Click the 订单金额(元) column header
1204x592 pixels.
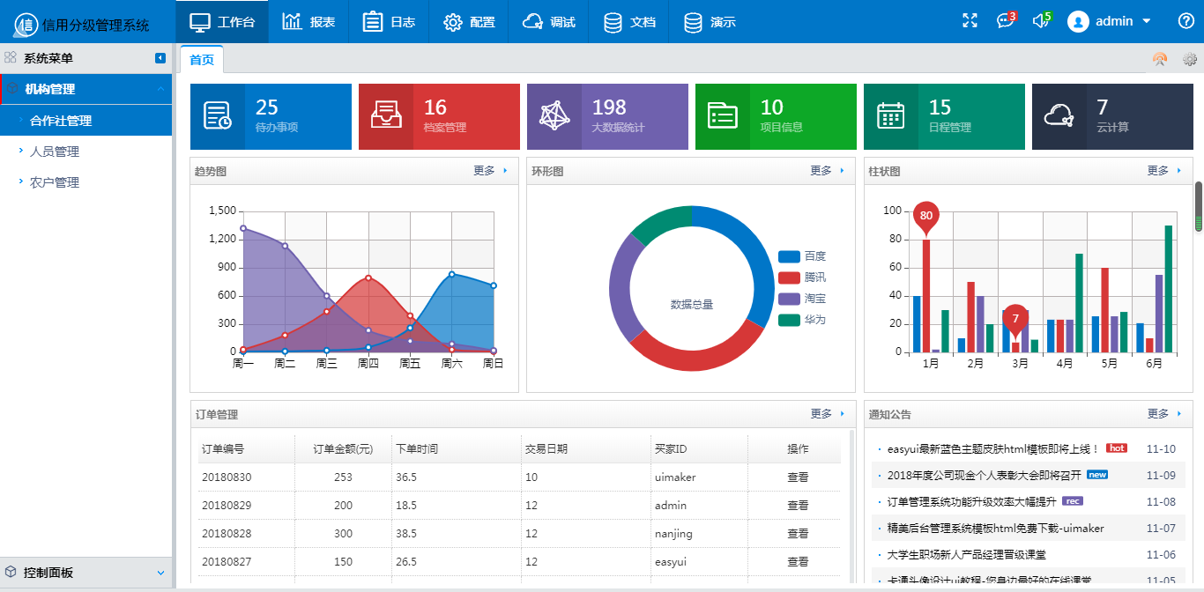343,449
